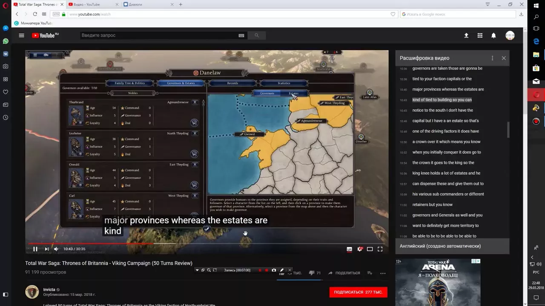Open a new browser tab
This screenshot has width=545, height=306.
(x=181, y=4)
